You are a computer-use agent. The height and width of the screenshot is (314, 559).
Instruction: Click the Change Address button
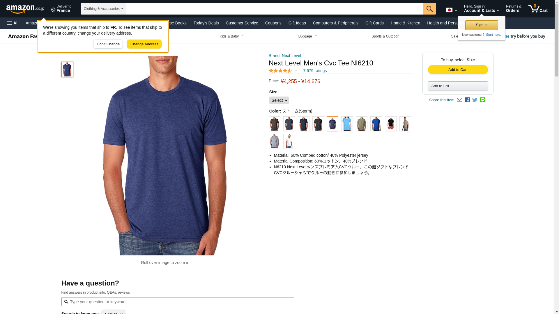[x=144, y=44]
